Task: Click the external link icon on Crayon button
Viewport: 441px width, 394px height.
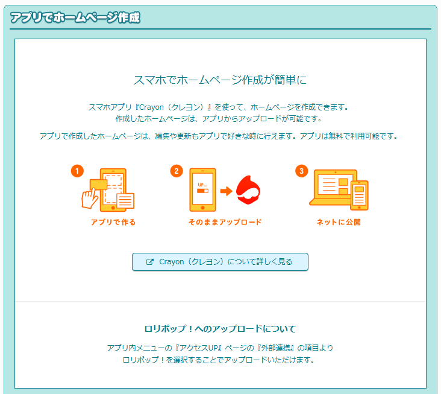Action: [150, 262]
